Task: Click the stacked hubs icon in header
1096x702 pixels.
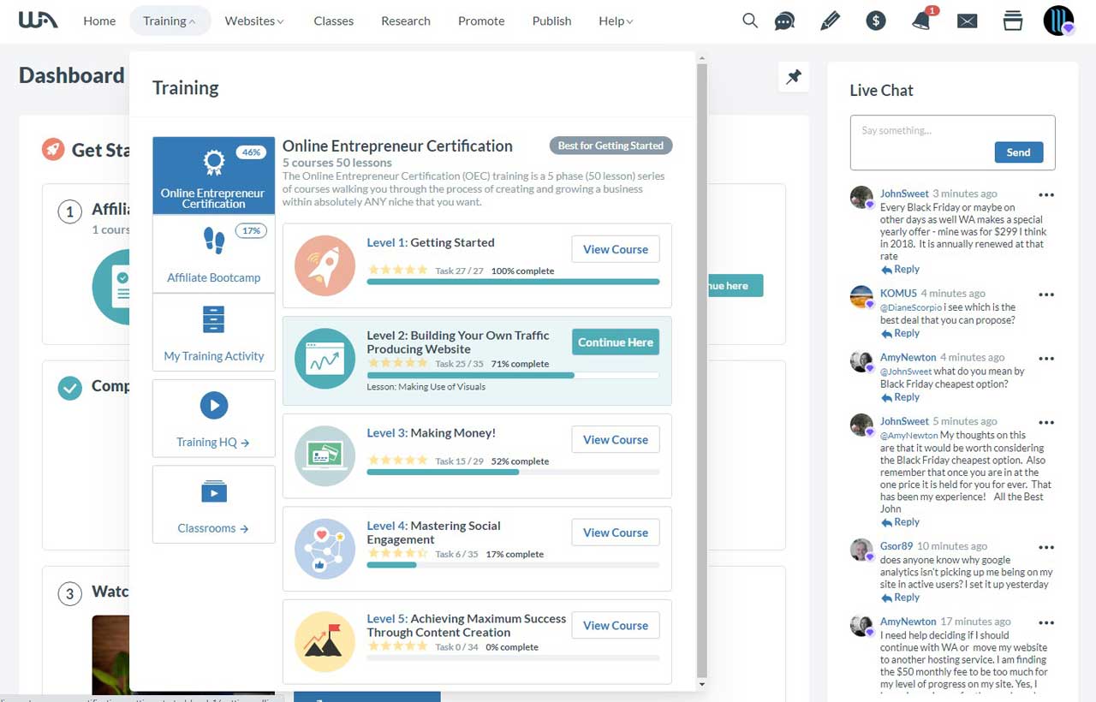Action: click(1013, 21)
